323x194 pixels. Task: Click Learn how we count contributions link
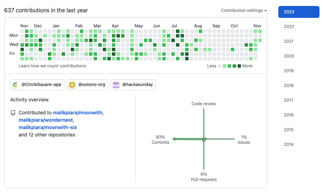coord(52,66)
